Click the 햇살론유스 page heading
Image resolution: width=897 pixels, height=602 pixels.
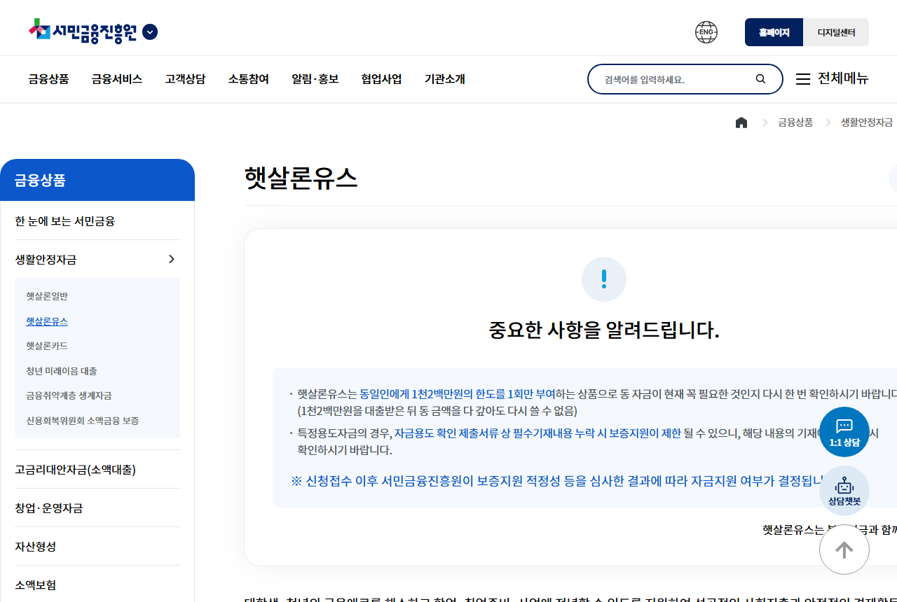pos(301,178)
